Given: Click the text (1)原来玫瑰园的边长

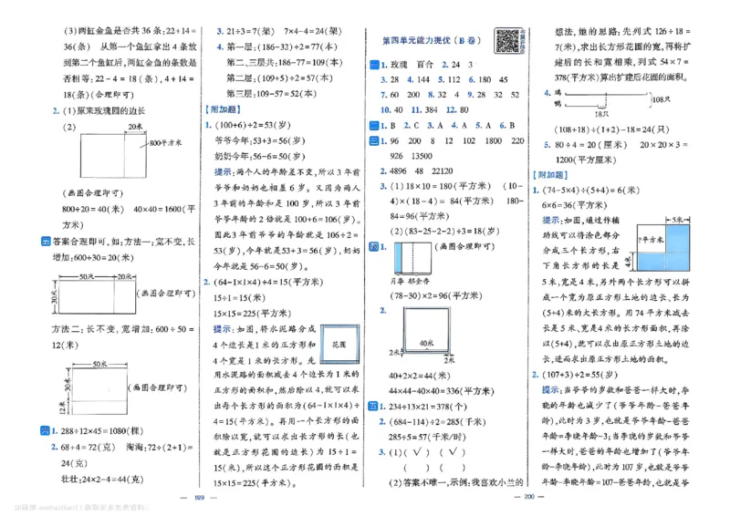Looking at the screenshot, I should pyautogui.click(x=104, y=111).
